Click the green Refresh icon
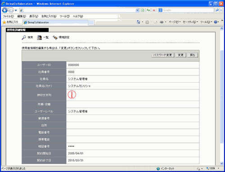 148,10
